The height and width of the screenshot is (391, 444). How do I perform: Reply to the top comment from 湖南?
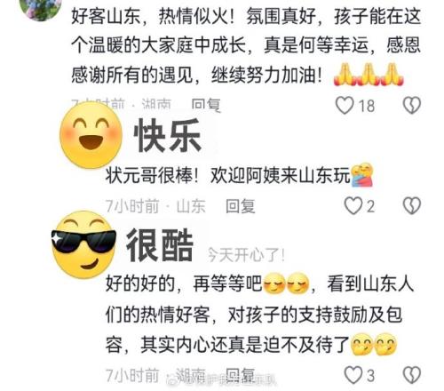[x=206, y=105]
